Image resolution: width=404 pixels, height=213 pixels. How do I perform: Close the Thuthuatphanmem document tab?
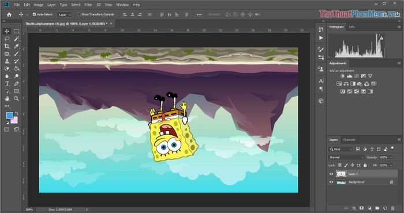111,24
